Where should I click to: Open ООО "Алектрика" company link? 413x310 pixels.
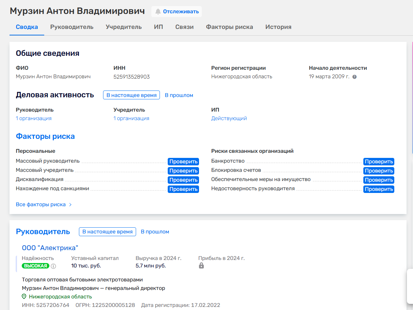50,248
